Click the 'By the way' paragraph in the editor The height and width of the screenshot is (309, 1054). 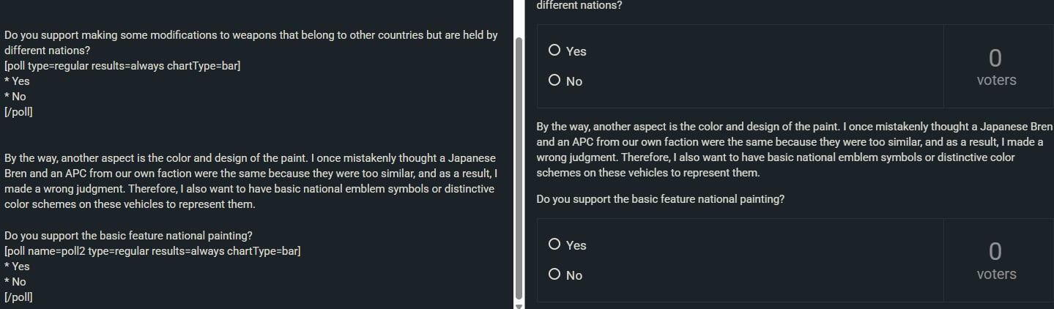coord(250,182)
